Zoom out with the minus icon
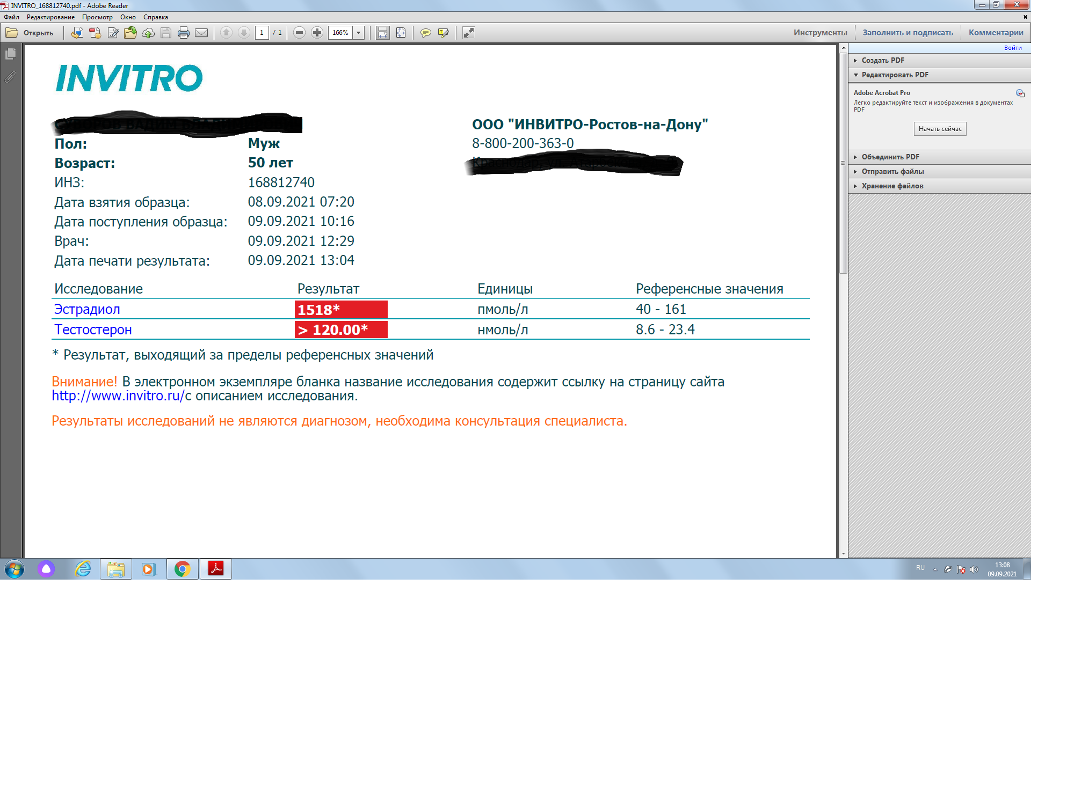 click(300, 33)
